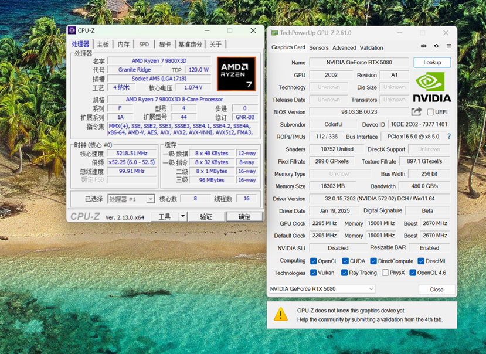Viewport: 486px width, 354px height.
Task: Click the GPU-Z refresh icon
Action: coord(436,46)
